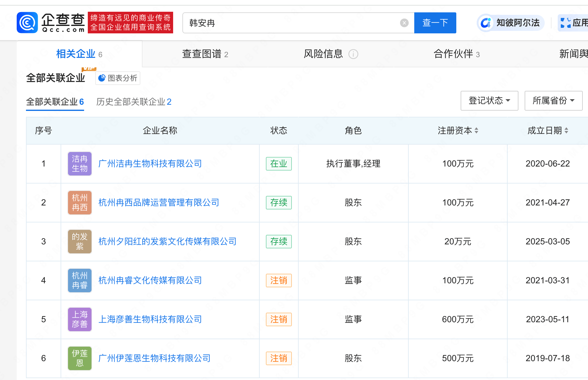This screenshot has height=380, width=588.
Task: Open 杭州夕阳红的发紫文化传媒有限公司 company link
Action: [167, 242]
